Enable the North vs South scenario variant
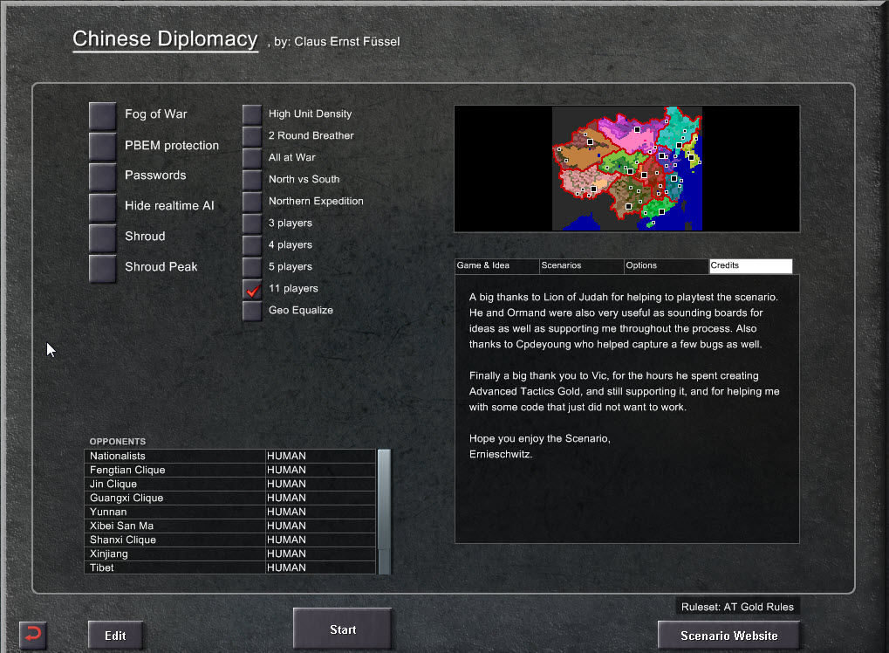 [251, 179]
